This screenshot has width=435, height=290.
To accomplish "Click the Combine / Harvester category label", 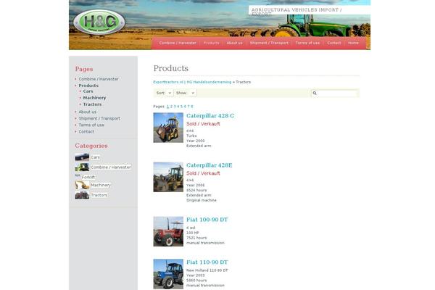I will tap(111, 167).
